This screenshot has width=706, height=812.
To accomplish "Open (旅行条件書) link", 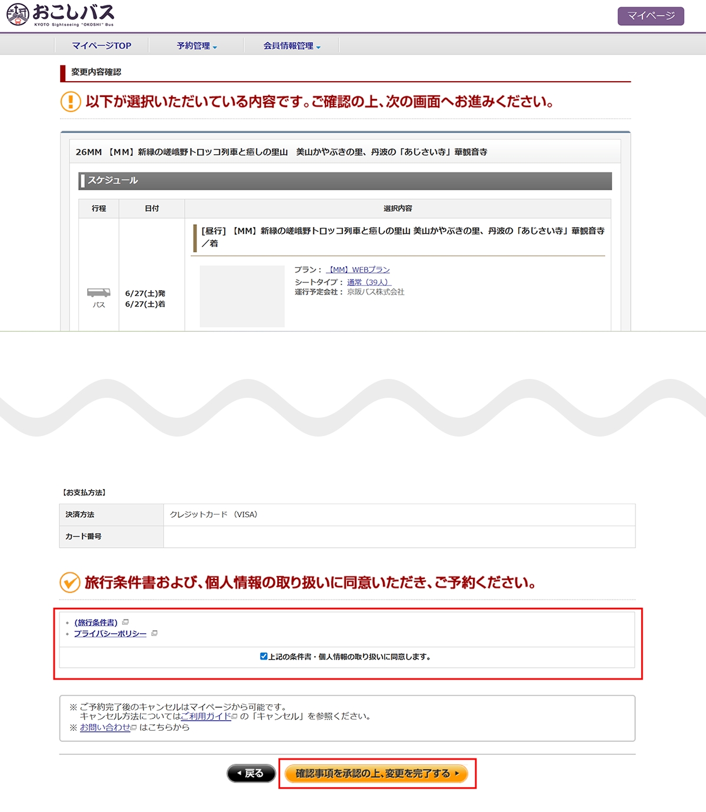I will (96, 623).
